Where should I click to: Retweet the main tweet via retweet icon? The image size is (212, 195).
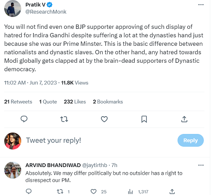pyautogui.click(x=64, y=119)
